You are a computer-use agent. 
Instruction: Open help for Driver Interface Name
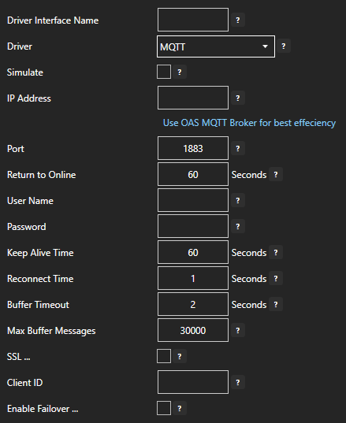pos(238,20)
